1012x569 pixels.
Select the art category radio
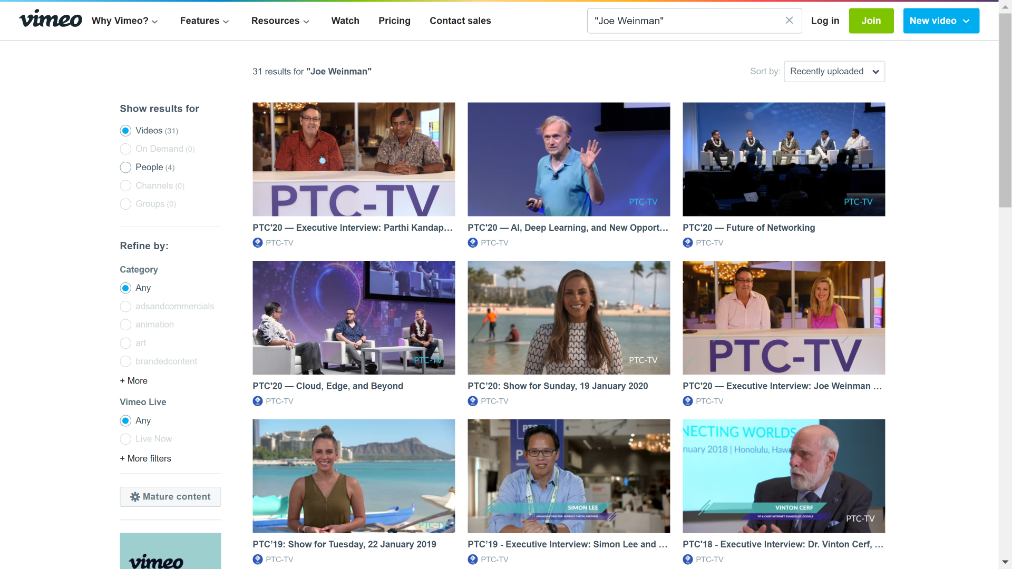[125, 343]
